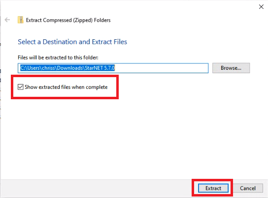Click the "Select a Destination and Extract Files" heading

(x=72, y=42)
